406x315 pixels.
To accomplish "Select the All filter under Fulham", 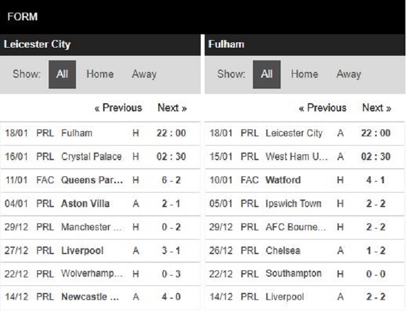I will coord(267,74).
